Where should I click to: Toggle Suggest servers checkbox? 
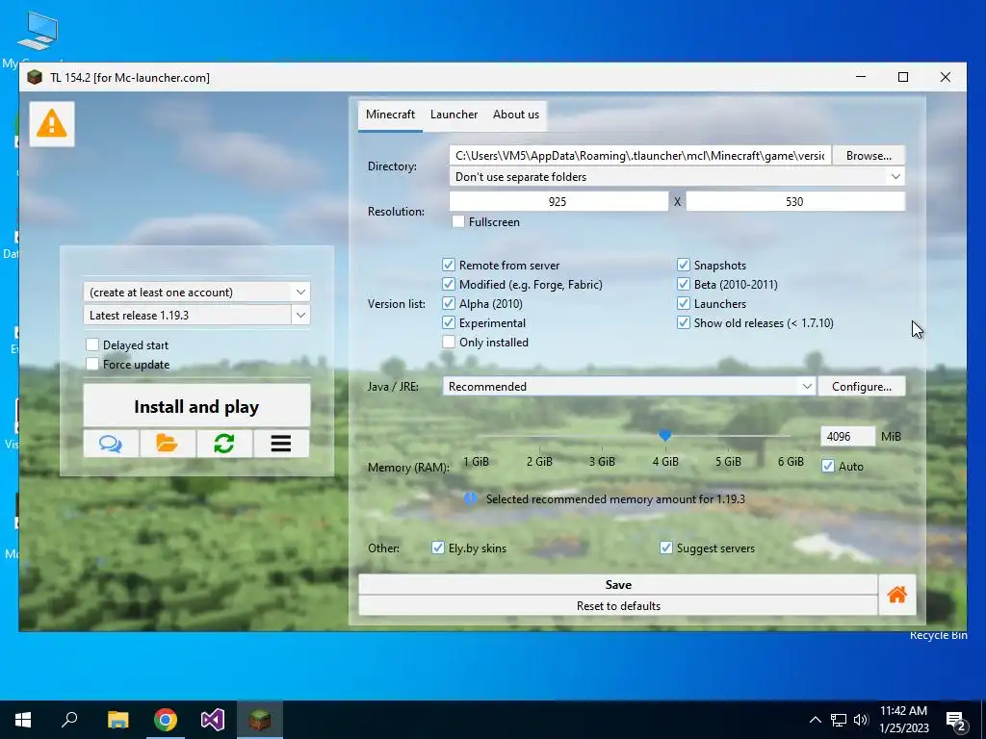click(666, 548)
